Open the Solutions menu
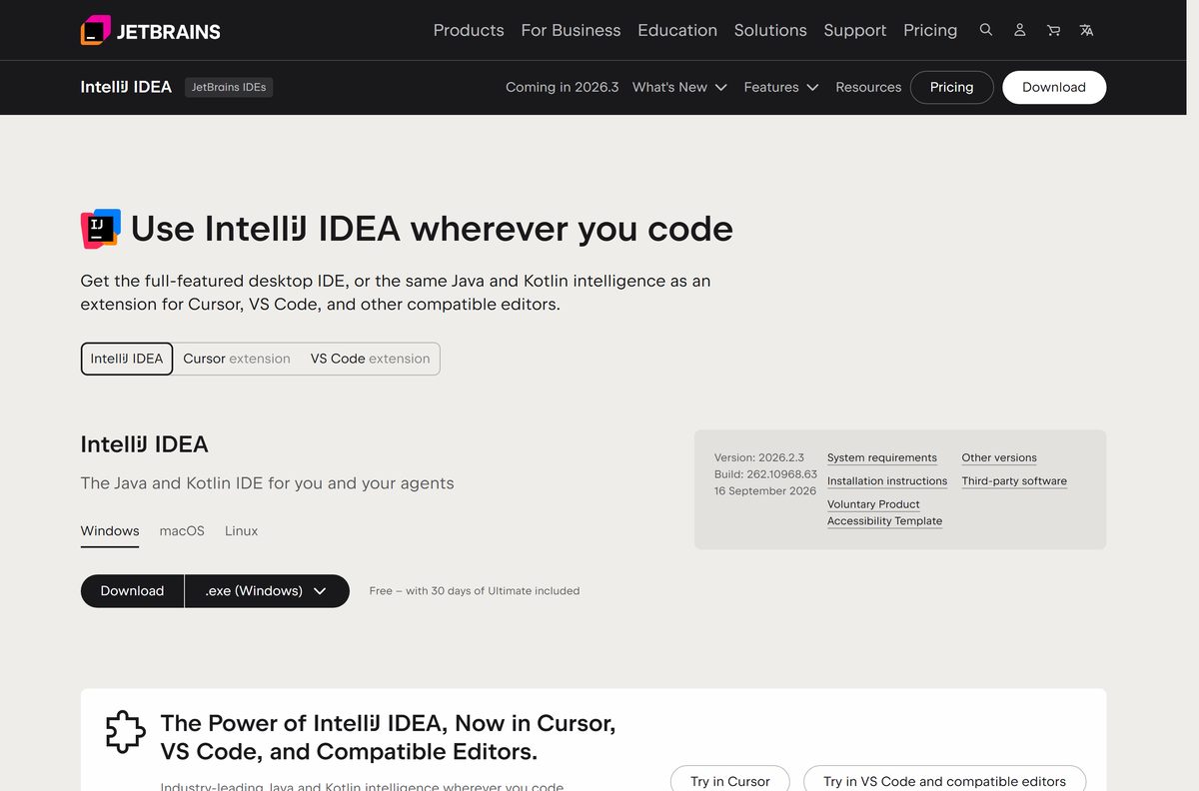The image size is (1199, 791). (770, 30)
